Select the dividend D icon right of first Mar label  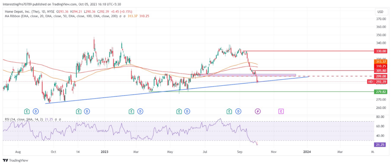click(x=140, y=111)
